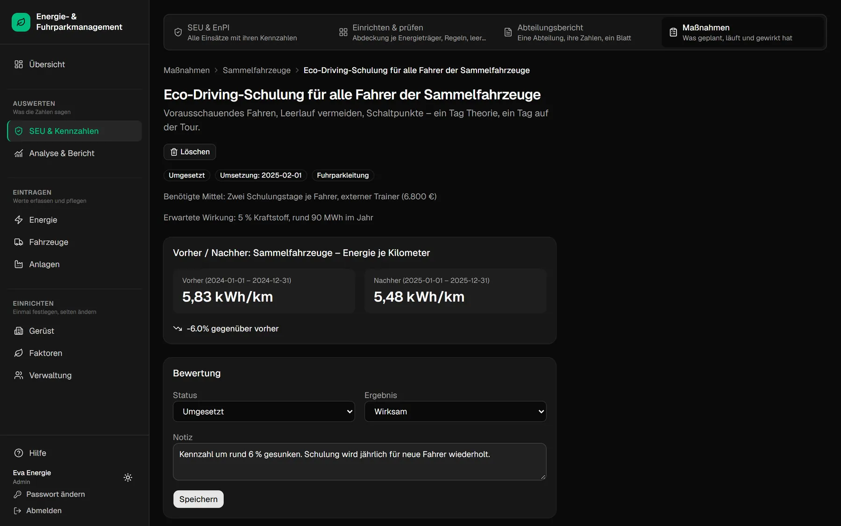Click the shield icon beside SEU & Kennzahlen

pos(19,131)
